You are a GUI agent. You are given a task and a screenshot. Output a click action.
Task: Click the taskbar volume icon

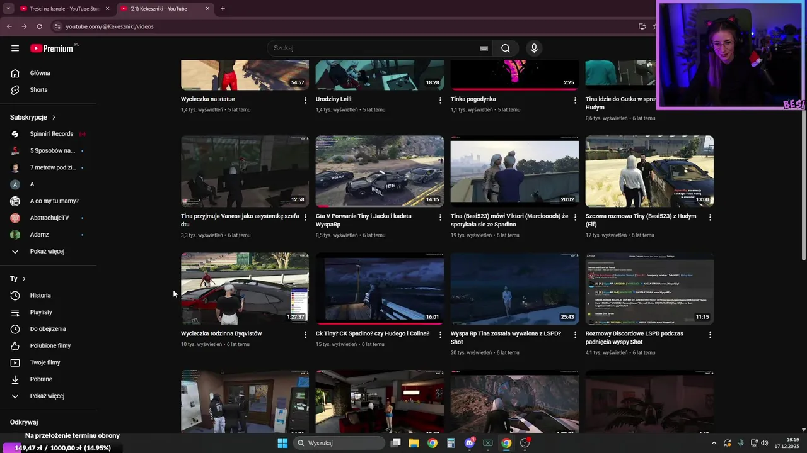point(764,443)
